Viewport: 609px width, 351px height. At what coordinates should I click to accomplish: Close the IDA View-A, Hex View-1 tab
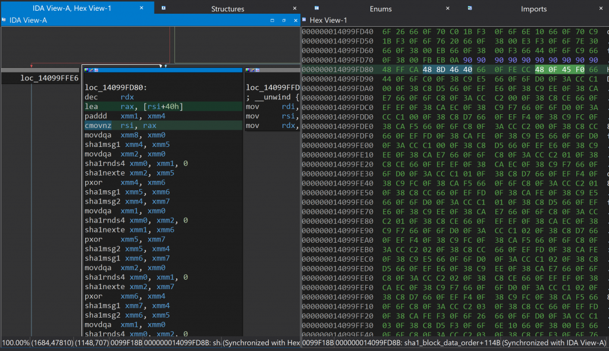(142, 8)
